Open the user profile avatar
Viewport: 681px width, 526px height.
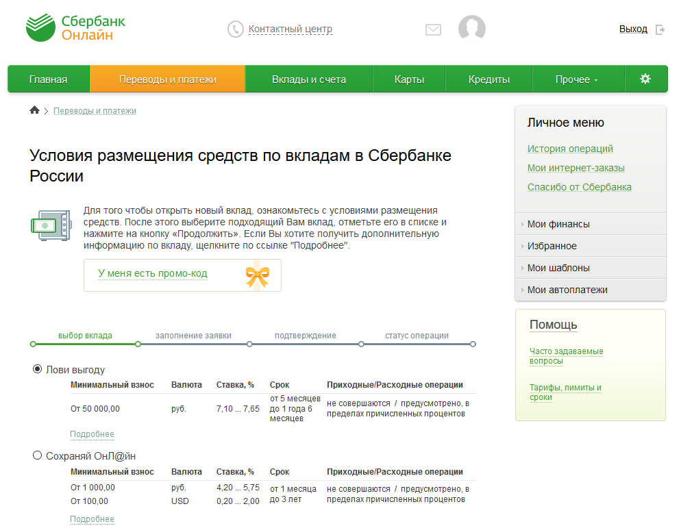coord(471,29)
